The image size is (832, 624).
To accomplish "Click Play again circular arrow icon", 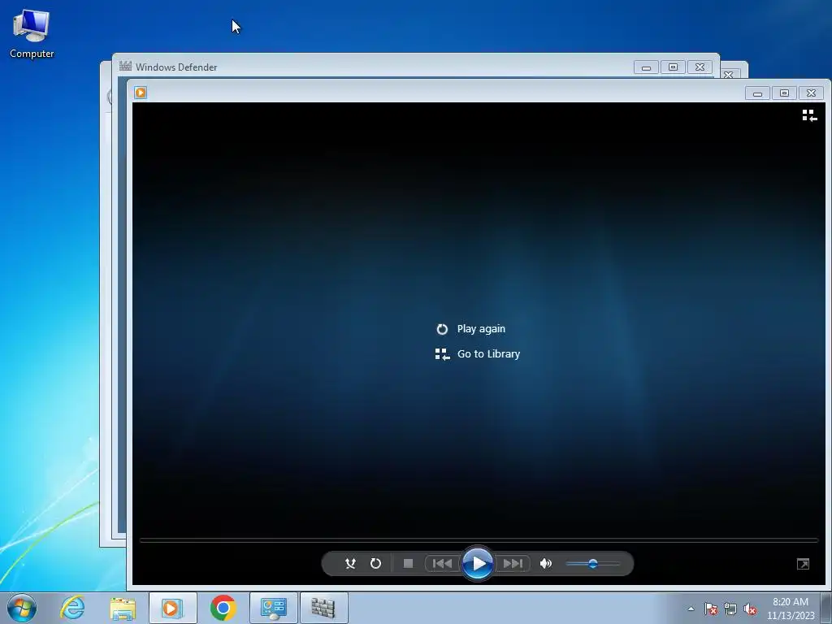I will point(442,330).
